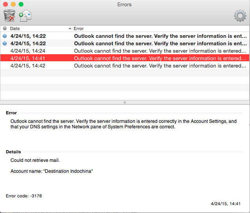Click the gray status dot column header
Screen dimensions: 250x213
click(5, 28)
